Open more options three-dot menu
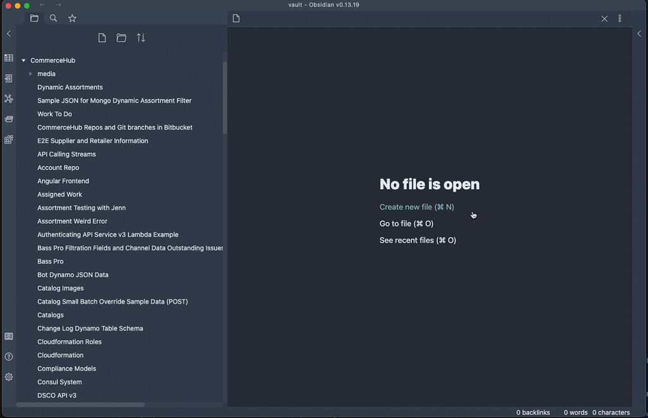 pyautogui.click(x=620, y=18)
